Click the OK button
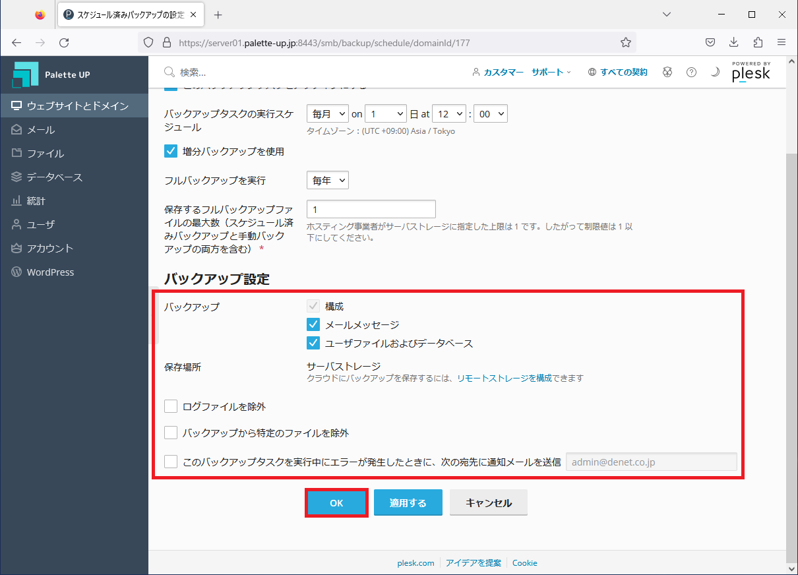Screen dimensions: 798x575 pos(336,502)
